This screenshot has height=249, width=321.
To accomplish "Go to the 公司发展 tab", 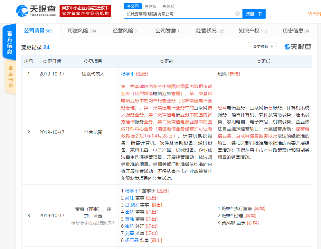I will click(167, 31).
